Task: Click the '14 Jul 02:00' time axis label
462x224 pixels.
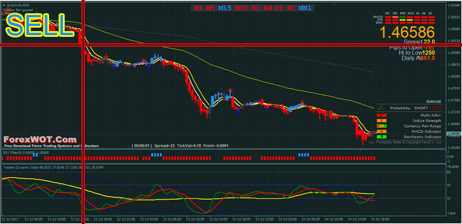Action: point(288,219)
